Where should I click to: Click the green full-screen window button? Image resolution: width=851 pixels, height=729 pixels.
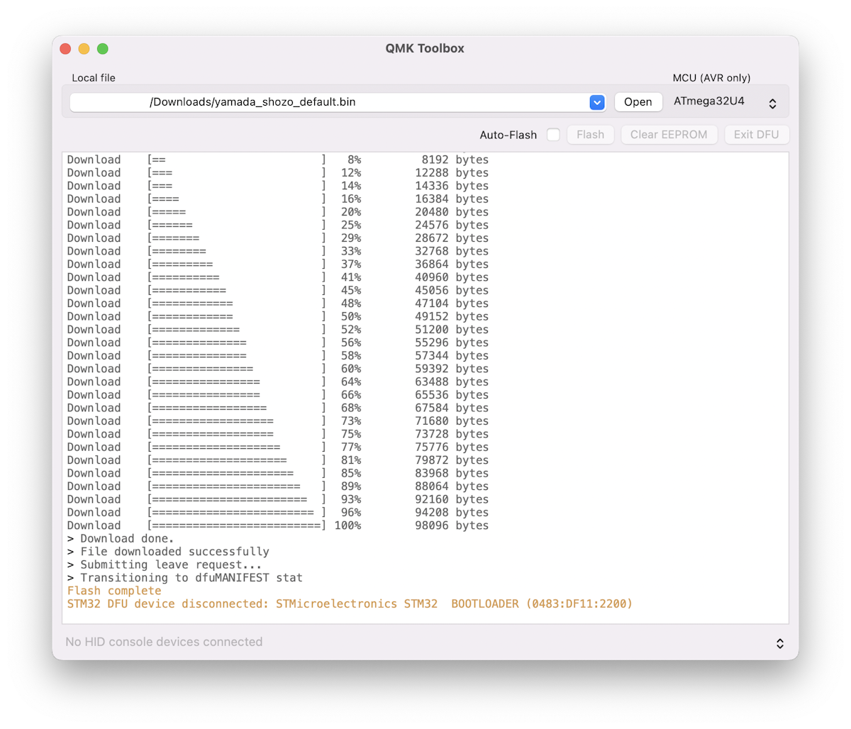coord(102,49)
